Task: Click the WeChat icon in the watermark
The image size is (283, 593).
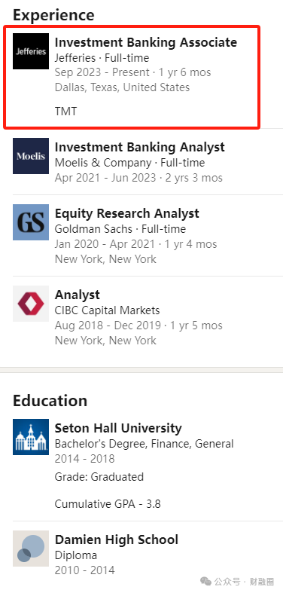Action: click(x=206, y=581)
